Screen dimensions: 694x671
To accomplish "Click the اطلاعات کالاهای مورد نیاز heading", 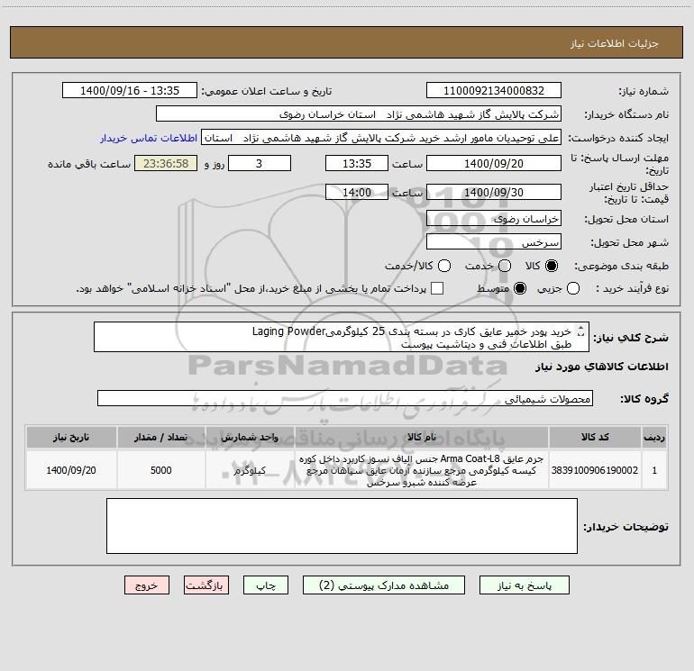I will [x=601, y=367].
